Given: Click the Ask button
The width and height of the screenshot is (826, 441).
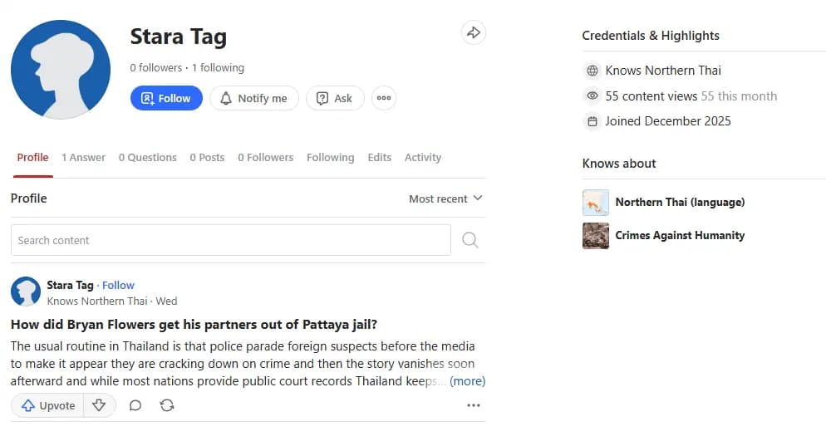Looking at the screenshot, I should coord(335,98).
